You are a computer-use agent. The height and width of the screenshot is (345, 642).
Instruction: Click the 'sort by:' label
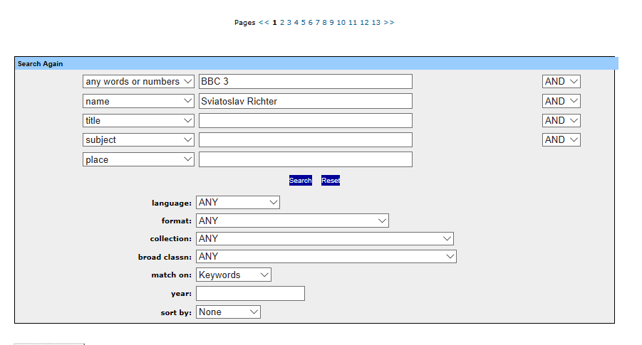click(176, 313)
